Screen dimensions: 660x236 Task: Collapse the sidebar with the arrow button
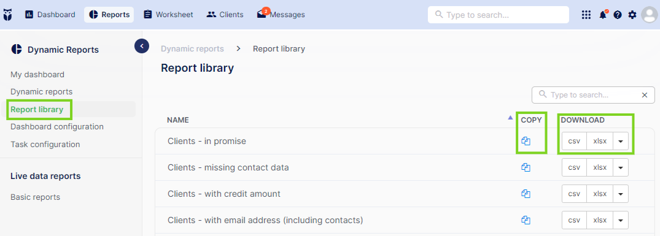tap(142, 46)
